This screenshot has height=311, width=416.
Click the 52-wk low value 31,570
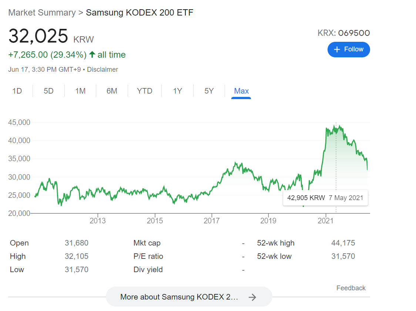click(x=343, y=256)
